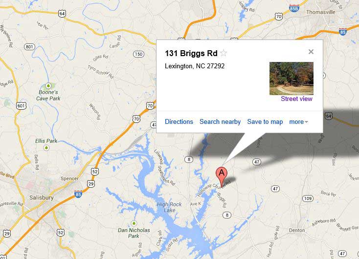Click the Interstate 85 shield near Salisbury
Image resolution: width=359 pixels, height=259 pixels.
point(78,194)
